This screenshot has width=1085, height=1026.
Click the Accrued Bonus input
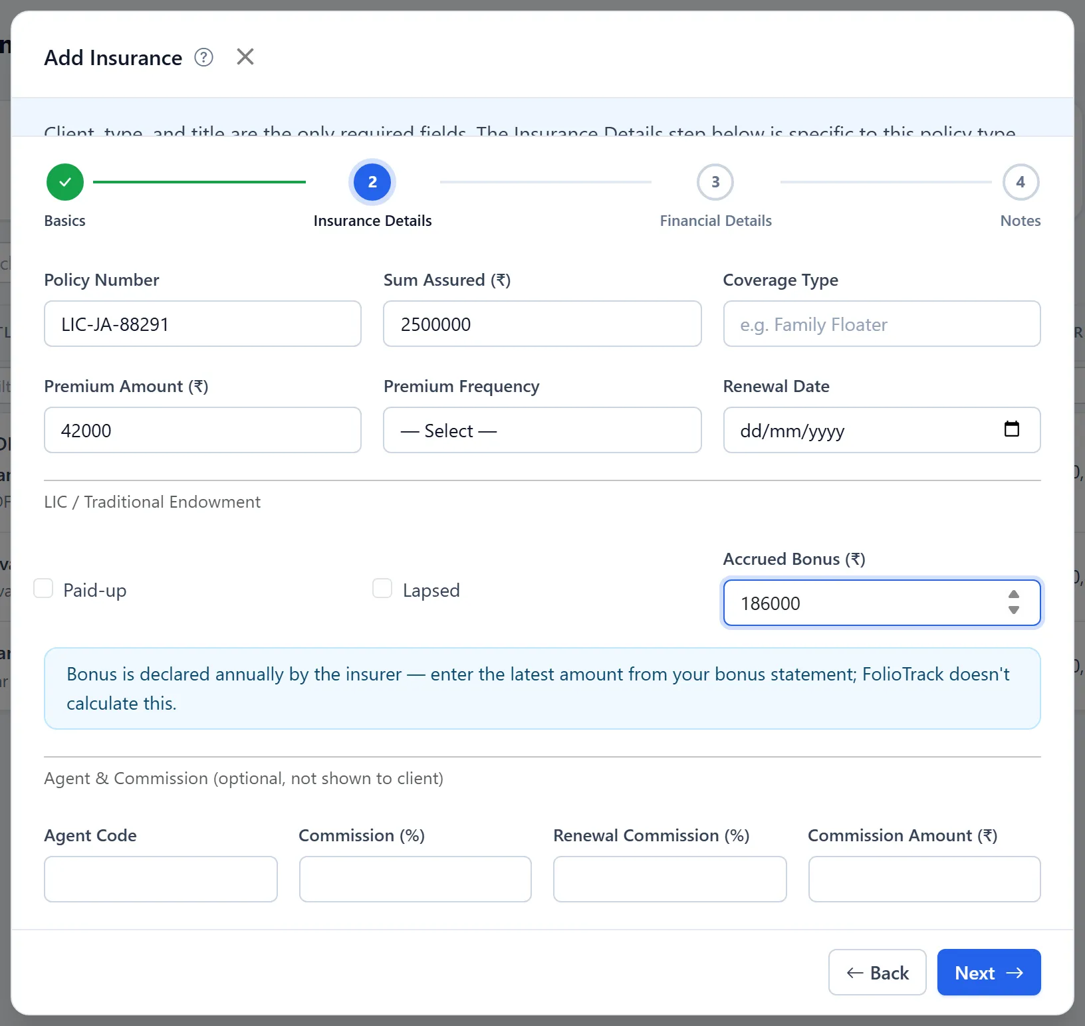[882, 603]
